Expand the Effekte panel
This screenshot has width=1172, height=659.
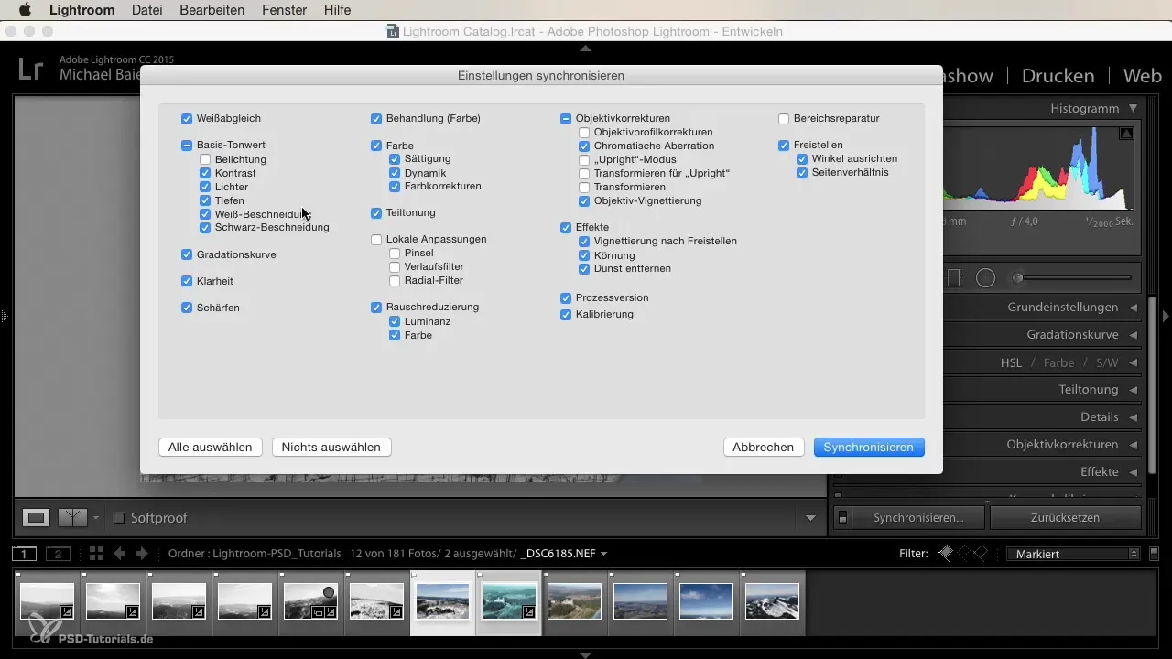point(1133,472)
